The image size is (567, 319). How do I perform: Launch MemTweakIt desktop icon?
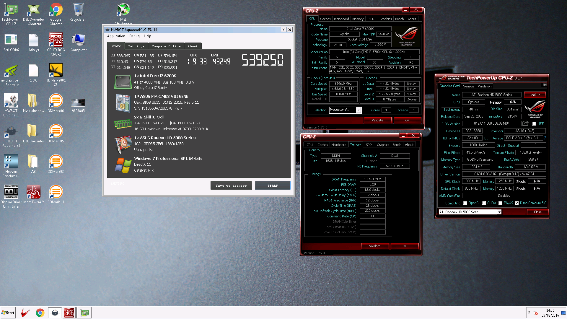pyautogui.click(x=33, y=194)
